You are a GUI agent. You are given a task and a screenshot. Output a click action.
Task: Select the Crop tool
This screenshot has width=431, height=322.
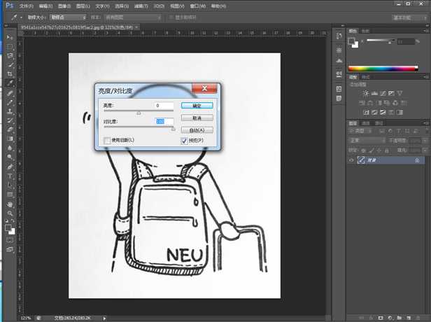pyautogui.click(x=10, y=73)
